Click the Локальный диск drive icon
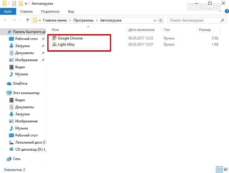 point(11,142)
